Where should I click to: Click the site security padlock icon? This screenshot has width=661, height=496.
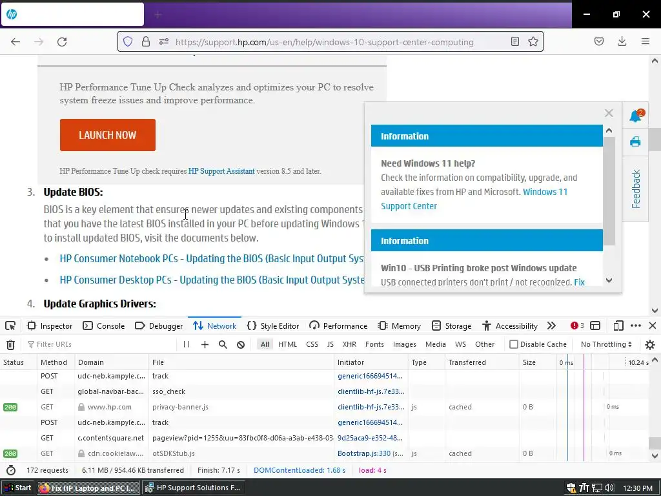click(x=146, y=41)
